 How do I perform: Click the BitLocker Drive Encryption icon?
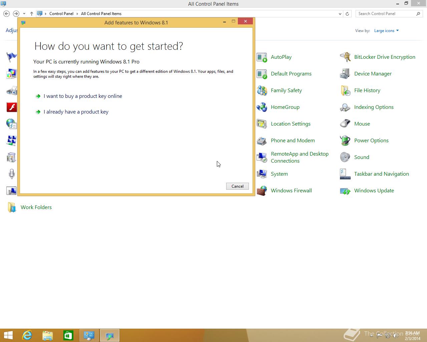(345, 57)
